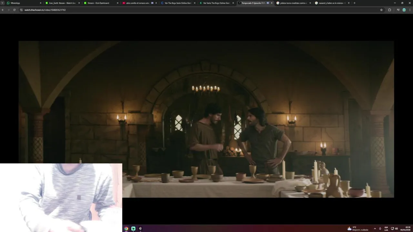This screenshot has height=232, width=413.
Task: Switch to the Kick Dashboard tab
Action: click(x=101, y=3)
